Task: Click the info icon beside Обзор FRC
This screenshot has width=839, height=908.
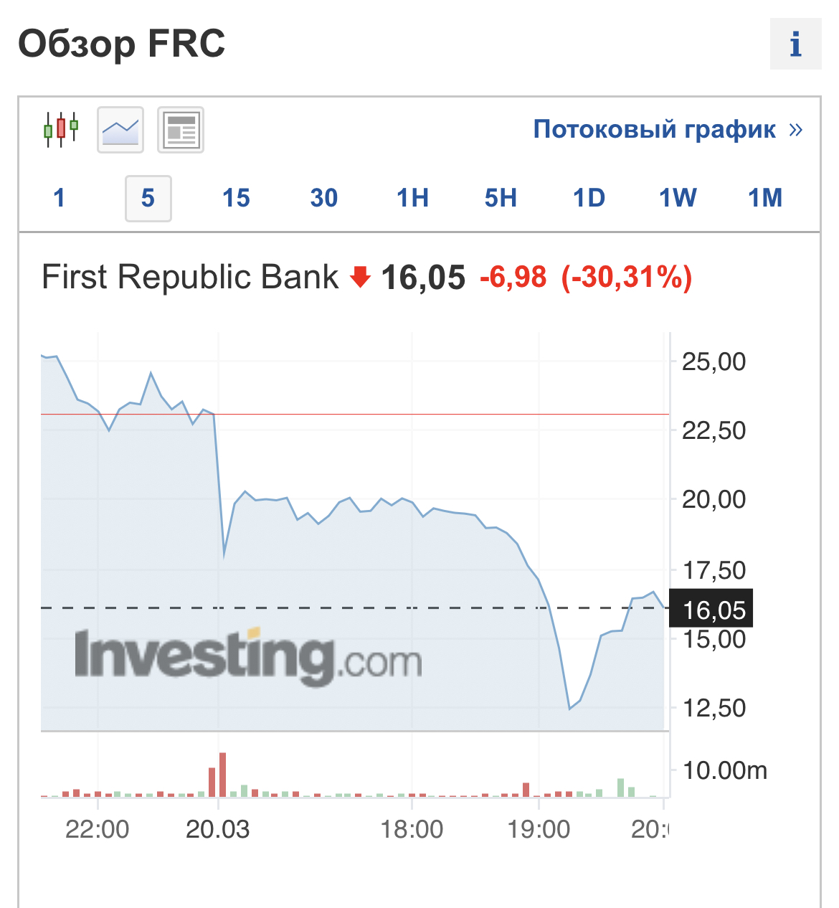Action: [x=795, y=44]
